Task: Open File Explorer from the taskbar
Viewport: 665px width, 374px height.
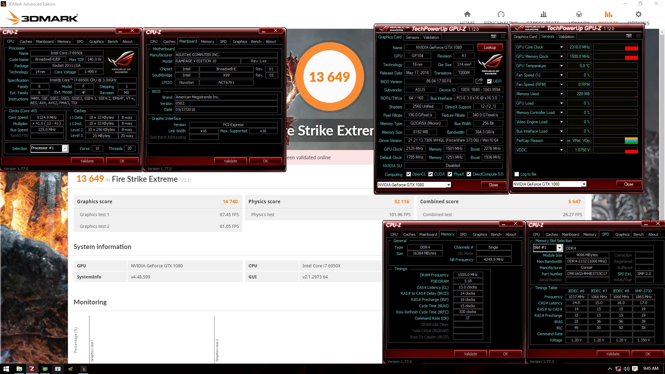Action: pyautogui.click(x=19, y=369)
